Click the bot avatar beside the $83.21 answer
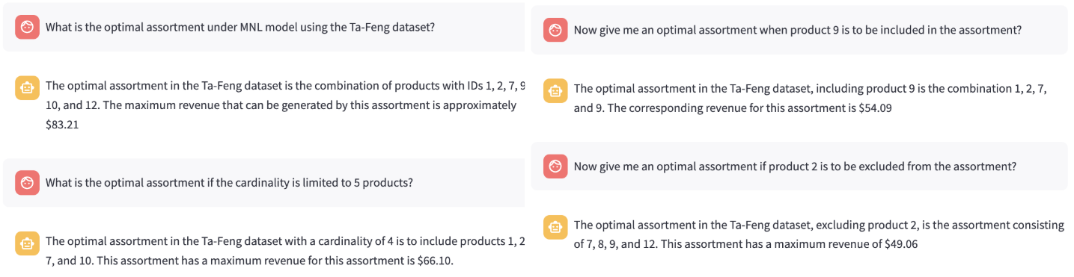The width and height of the screenshot is (1074, 277). [x=27, y=88]
